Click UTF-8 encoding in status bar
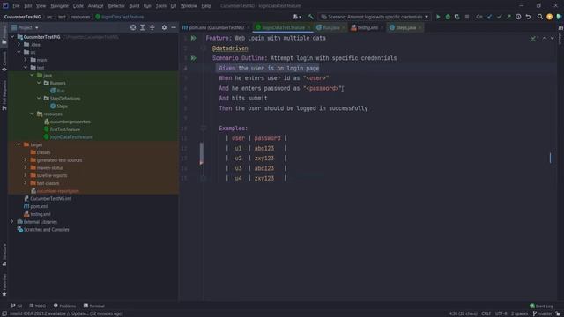The image size is (564, 317). pos(501,313)
